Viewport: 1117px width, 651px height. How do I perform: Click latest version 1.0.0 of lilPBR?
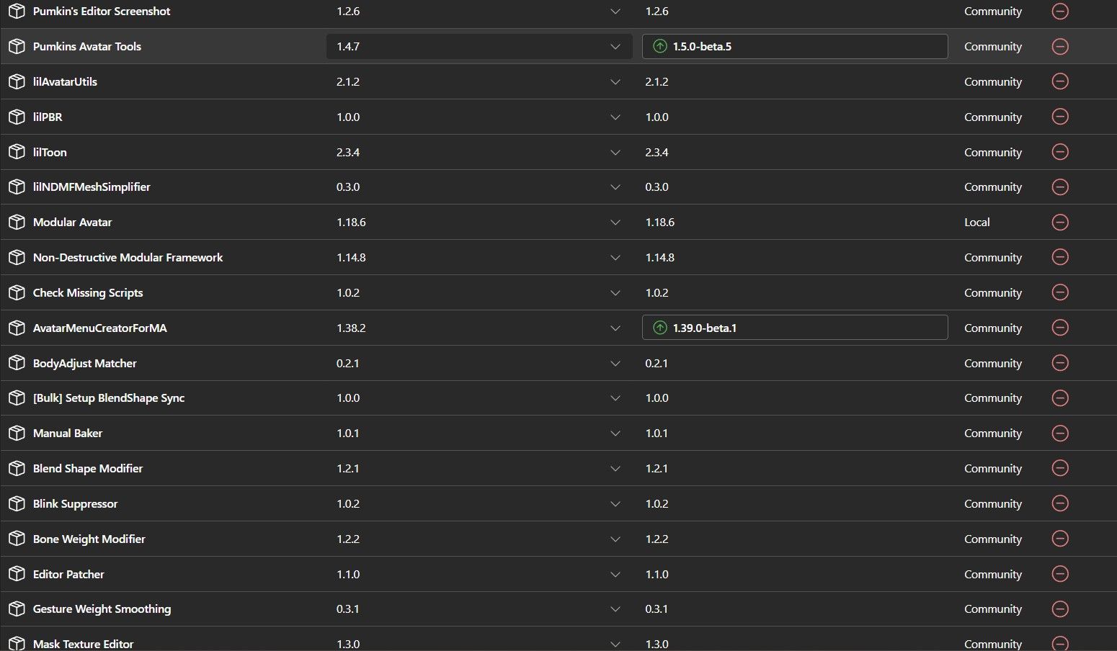[x=657, y=117]
